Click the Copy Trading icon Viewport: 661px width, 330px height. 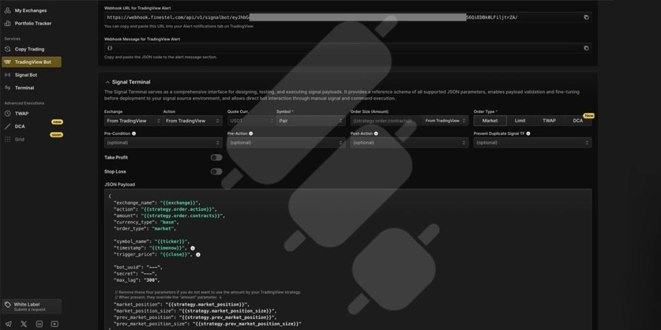(8, 49)
